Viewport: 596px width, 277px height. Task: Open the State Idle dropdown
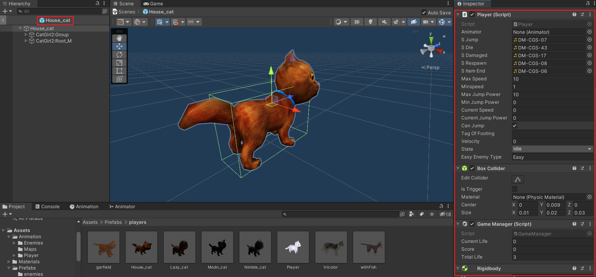pos(553,149)
